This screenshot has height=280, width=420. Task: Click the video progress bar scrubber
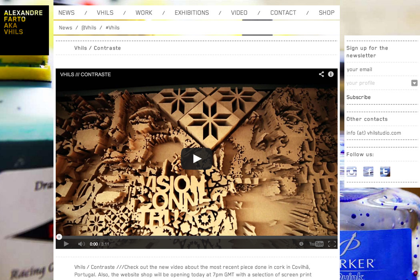(59, 237)
